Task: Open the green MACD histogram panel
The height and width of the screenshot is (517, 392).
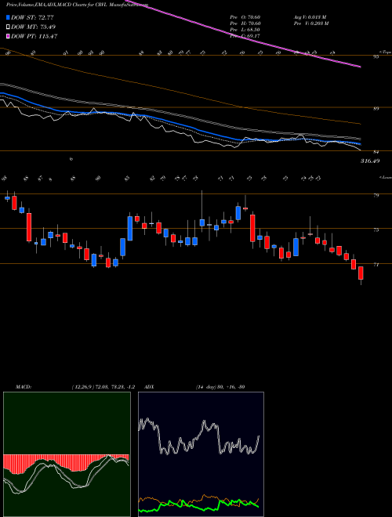Action: (67, 454)
